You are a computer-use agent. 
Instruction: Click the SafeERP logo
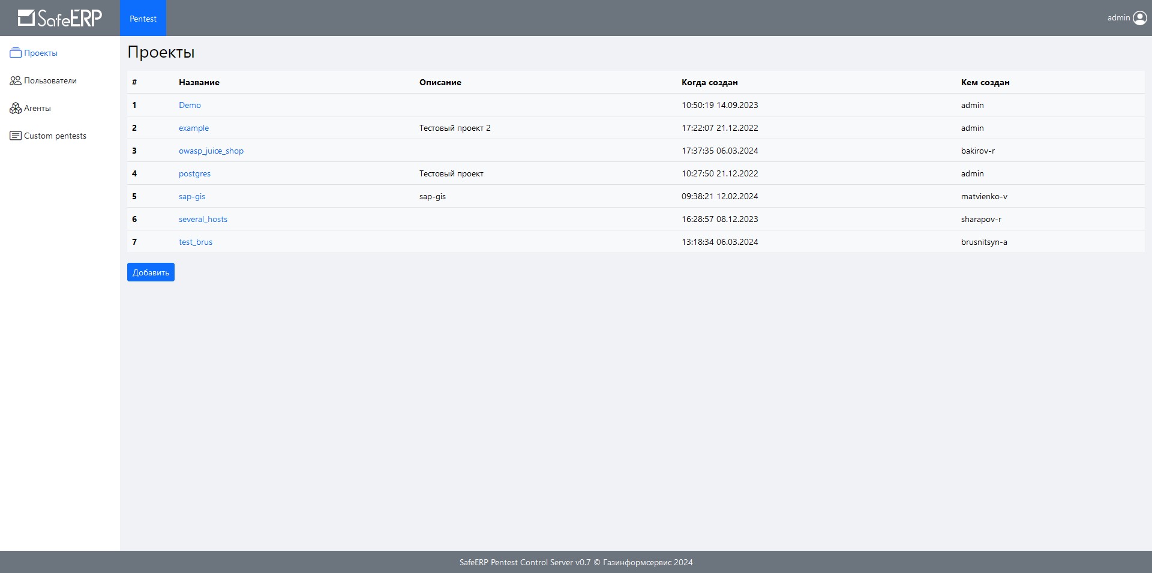60,18
